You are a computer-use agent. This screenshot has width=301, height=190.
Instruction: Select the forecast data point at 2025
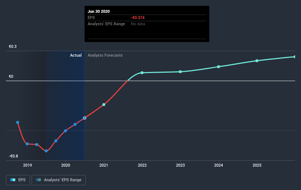(257, 61)
